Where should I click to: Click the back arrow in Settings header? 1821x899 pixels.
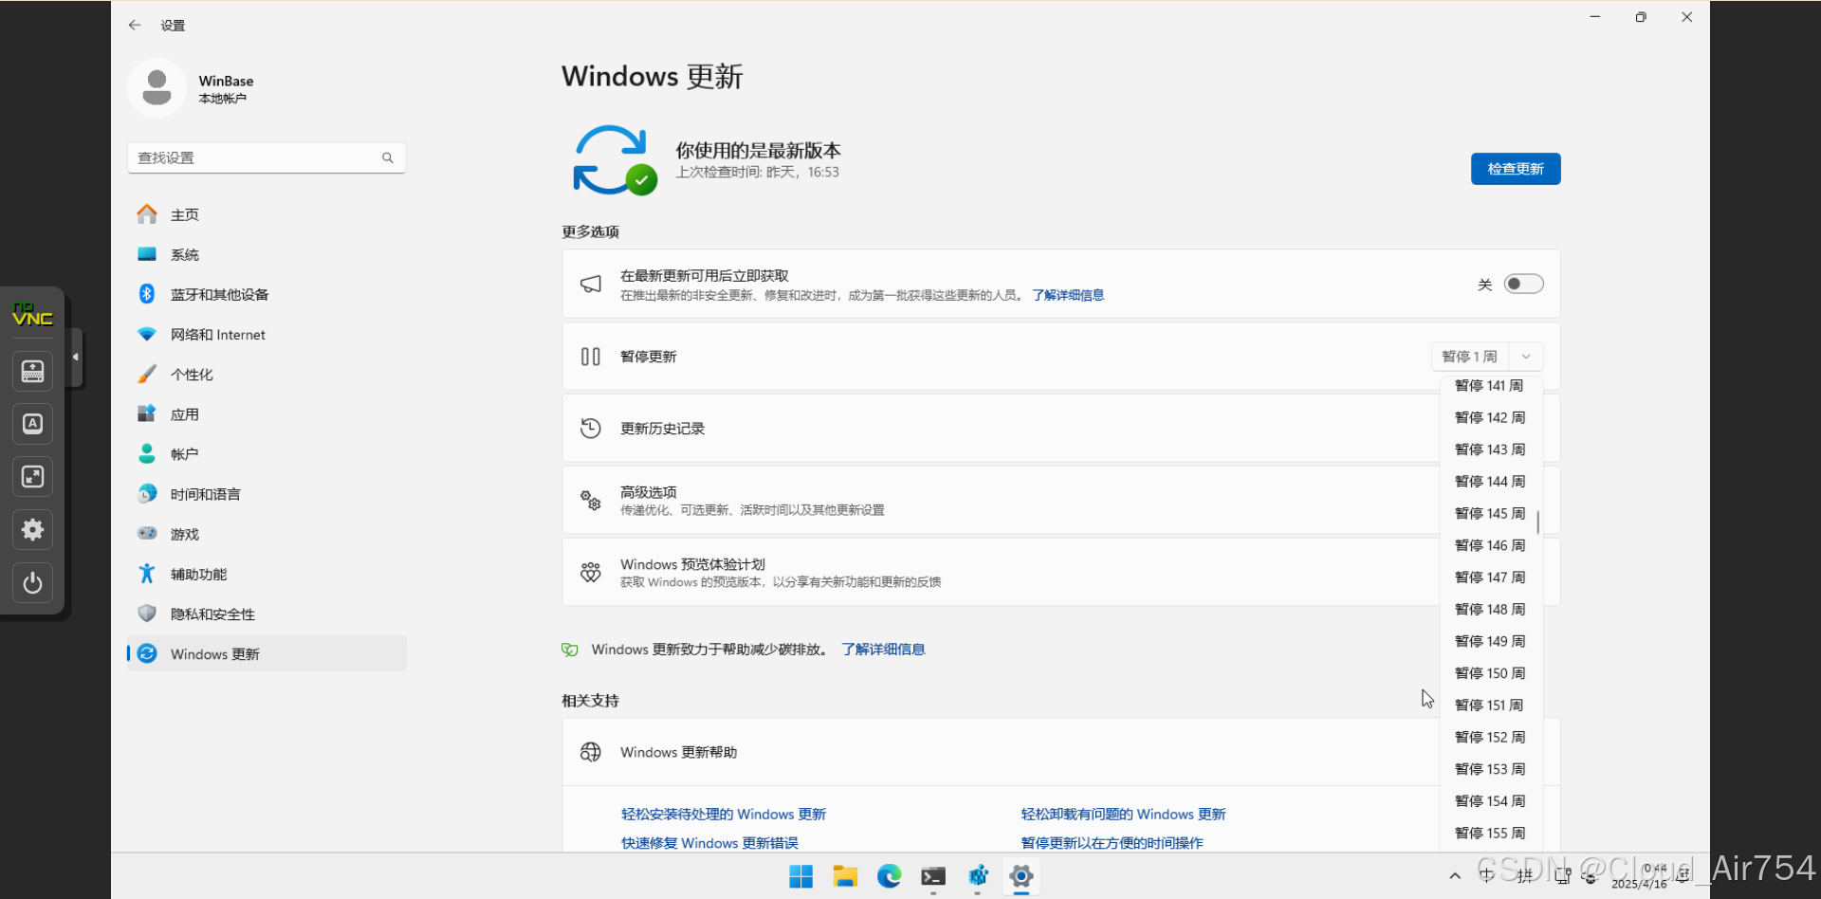pyautogui.click(x=135, y=26)
